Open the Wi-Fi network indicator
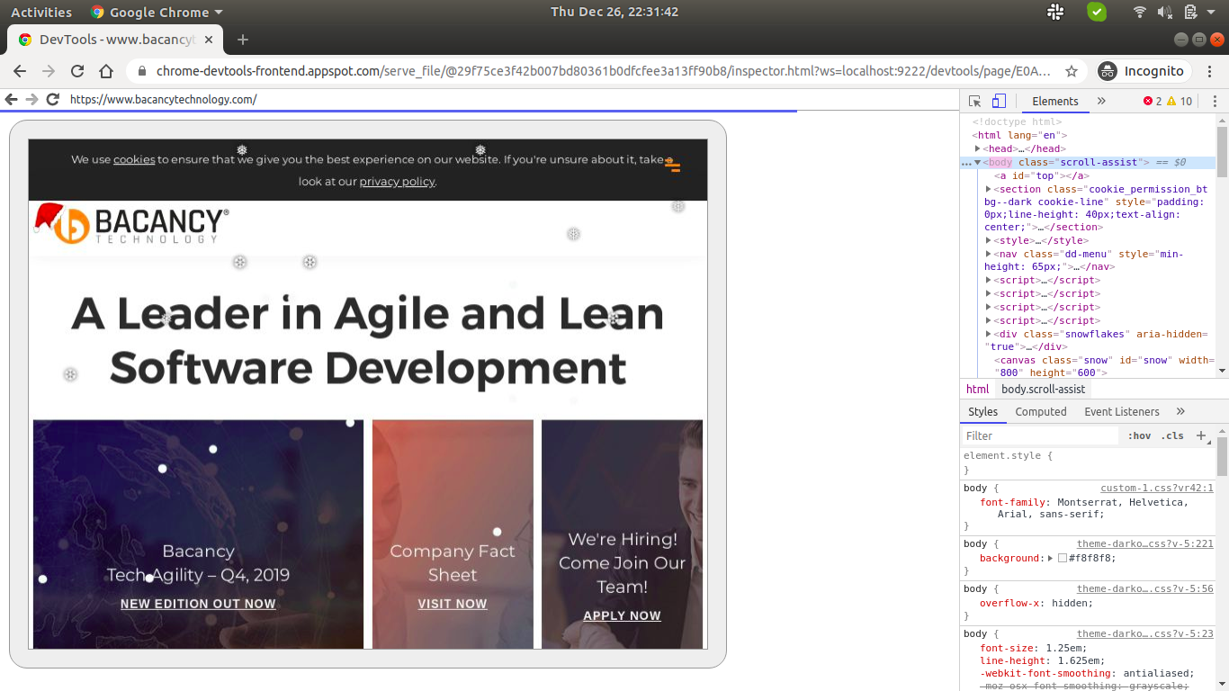Image resolution: width=1229 pixels, height=691 pixels. coord(1140,12)
